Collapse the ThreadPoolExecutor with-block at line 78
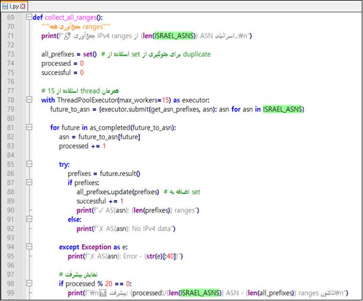This screenshot has width=363, height=301. [x=29, y=100]
